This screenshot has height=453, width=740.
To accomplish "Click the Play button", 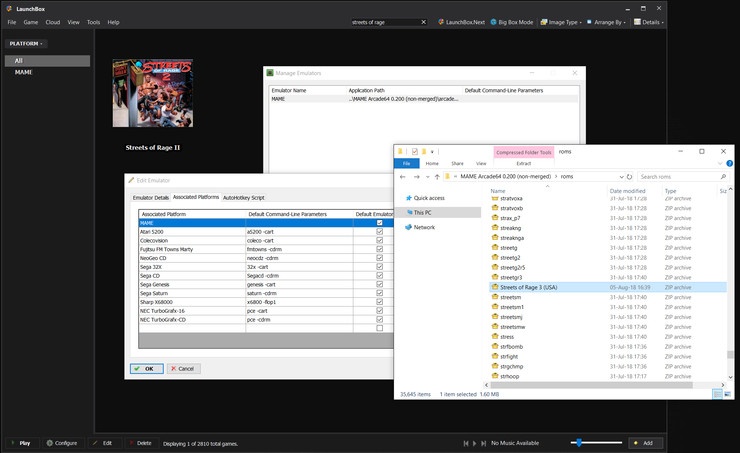I will click(x=23, y=443).
